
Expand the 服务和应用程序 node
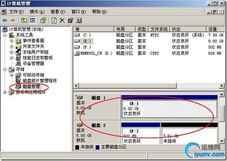(x=5, y=92)
